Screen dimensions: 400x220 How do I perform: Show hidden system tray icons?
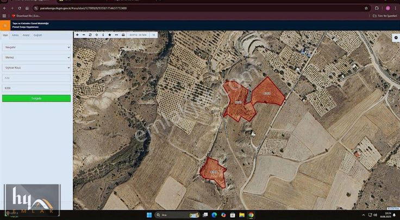click(x=364, y=215)
